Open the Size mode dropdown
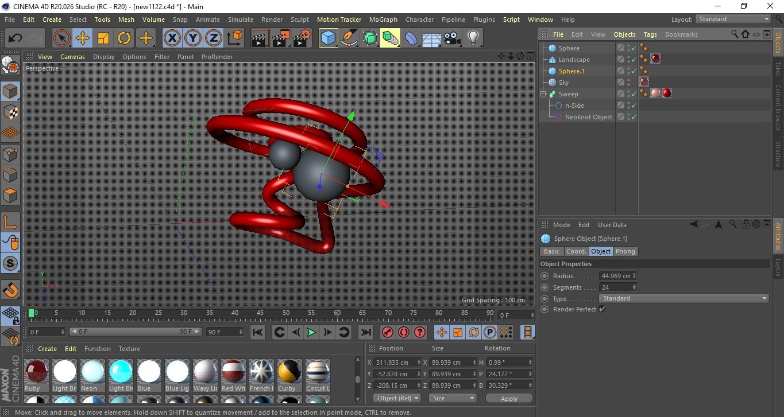The width and height of the screenshot is (784, 417). 453,398
